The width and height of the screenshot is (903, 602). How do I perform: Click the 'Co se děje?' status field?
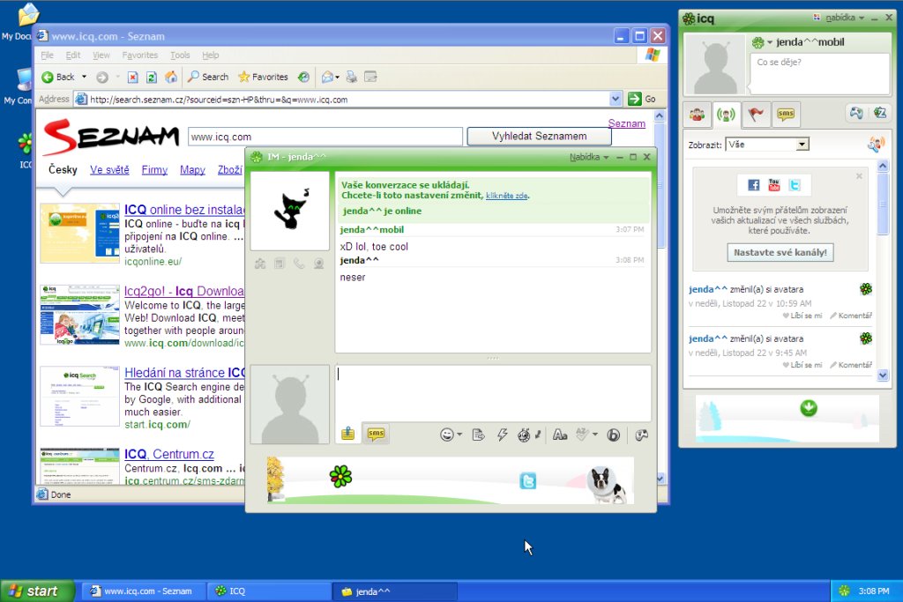click(x=820, y=74)
